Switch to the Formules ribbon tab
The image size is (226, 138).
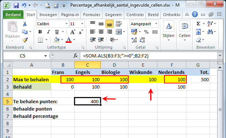(92, 15)
